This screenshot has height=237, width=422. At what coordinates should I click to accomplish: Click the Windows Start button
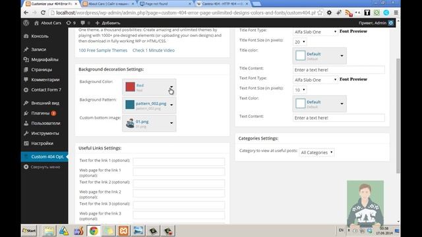tap(29, 230)
